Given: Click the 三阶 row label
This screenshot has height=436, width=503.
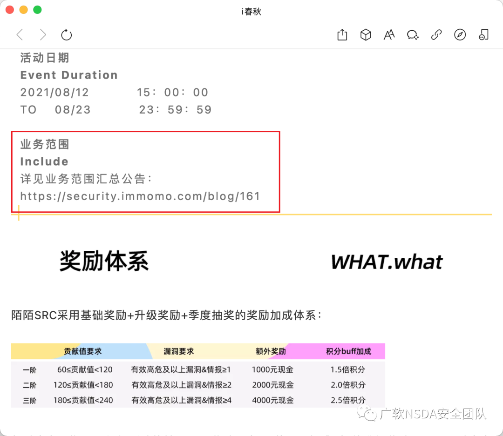Looking at the screenshot, I should point(29,401).
